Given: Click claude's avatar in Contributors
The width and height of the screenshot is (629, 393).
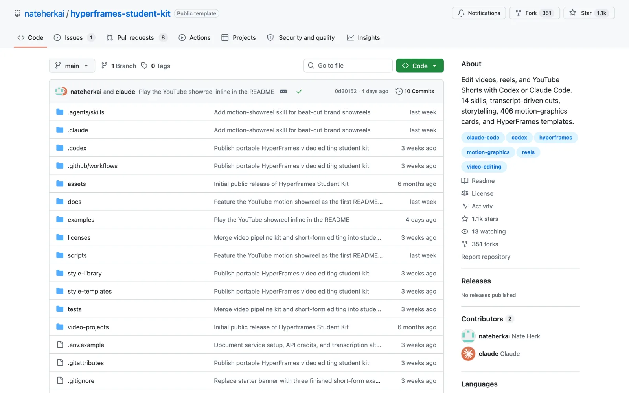Looking at the screenshot, I should [x=468, y=354].
